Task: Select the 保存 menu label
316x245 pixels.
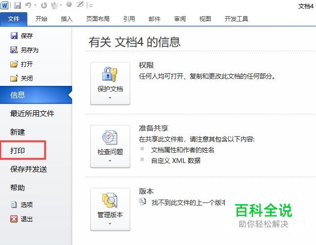Action: 27,36
